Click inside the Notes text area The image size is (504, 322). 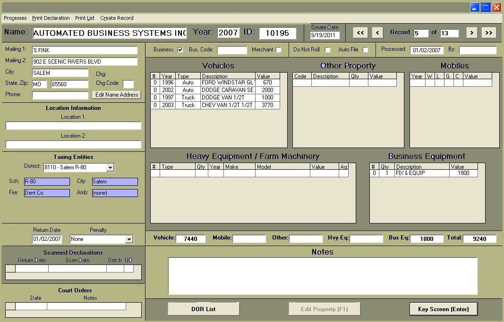pos(323,276)
